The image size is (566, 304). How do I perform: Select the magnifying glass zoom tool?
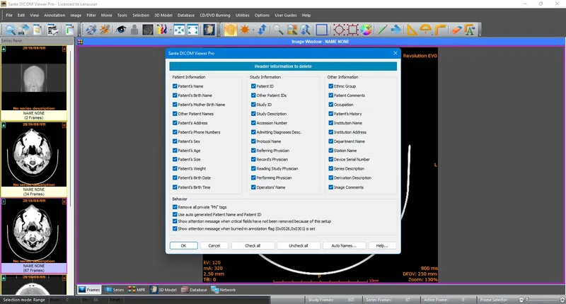tap(278, 30)
